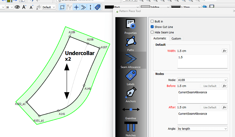Open the Black line color dropdown
Image resolution: width=235 pixels, height=137 pixels.
(121, 7)
